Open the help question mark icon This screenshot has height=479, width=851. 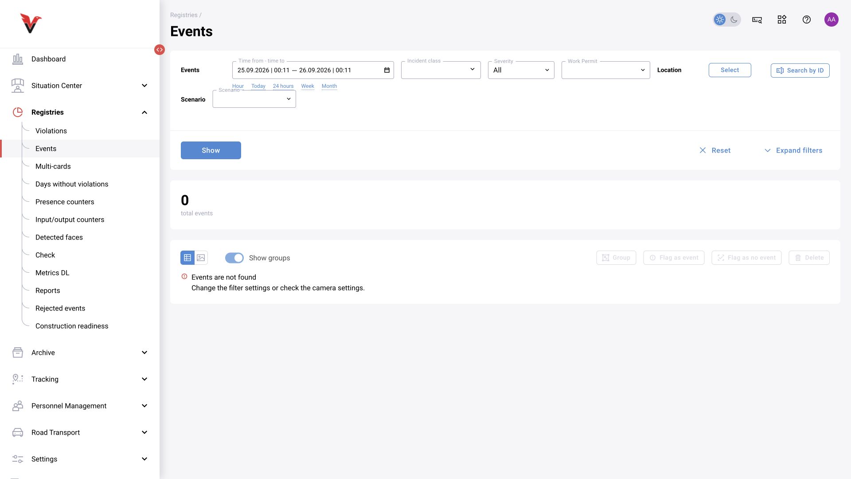807,20
